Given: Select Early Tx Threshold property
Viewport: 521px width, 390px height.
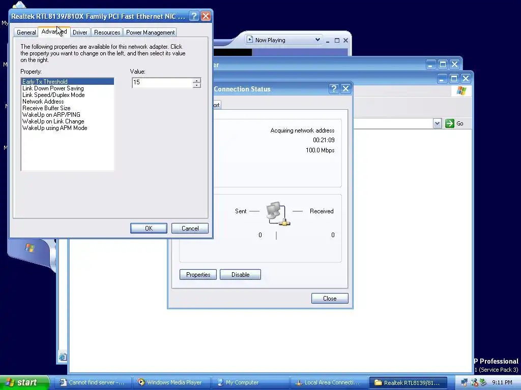Looking at the screenshot, I should coord(68,82).
